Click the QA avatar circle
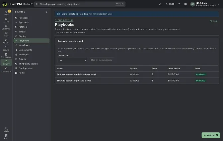This screenshot has width=223, height=141. tap(192, 4)
